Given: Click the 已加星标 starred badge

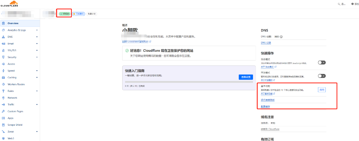Looking at the screenshot, I should (x=78, y=14).
